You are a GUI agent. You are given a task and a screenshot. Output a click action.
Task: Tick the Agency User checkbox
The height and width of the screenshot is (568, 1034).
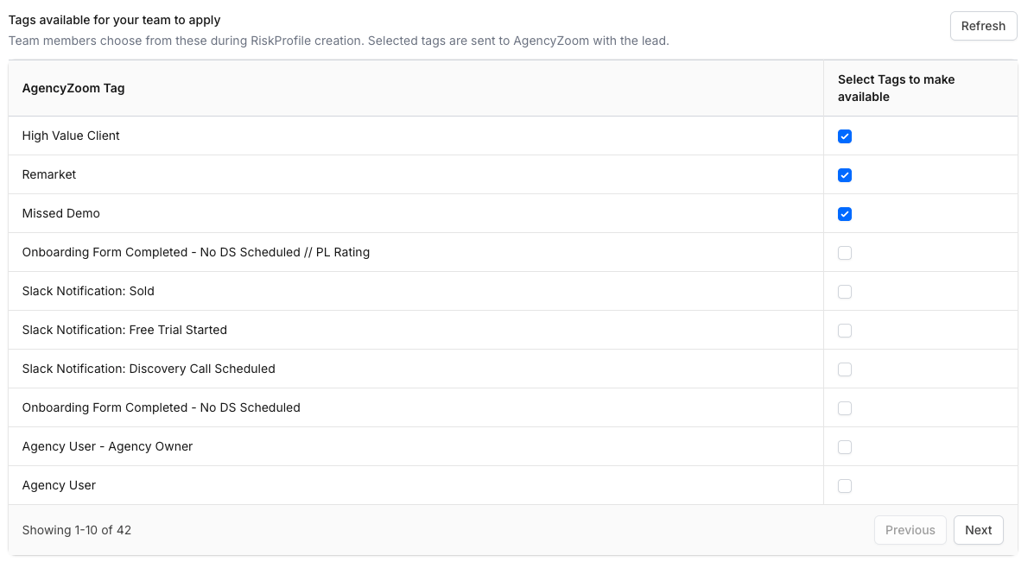(844, 486)
